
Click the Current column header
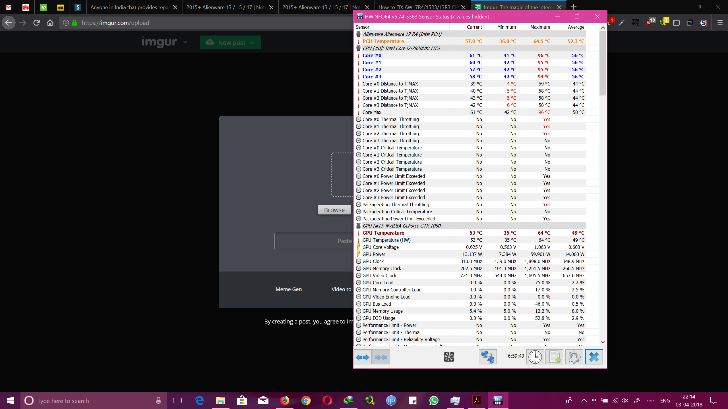[467, 27]
